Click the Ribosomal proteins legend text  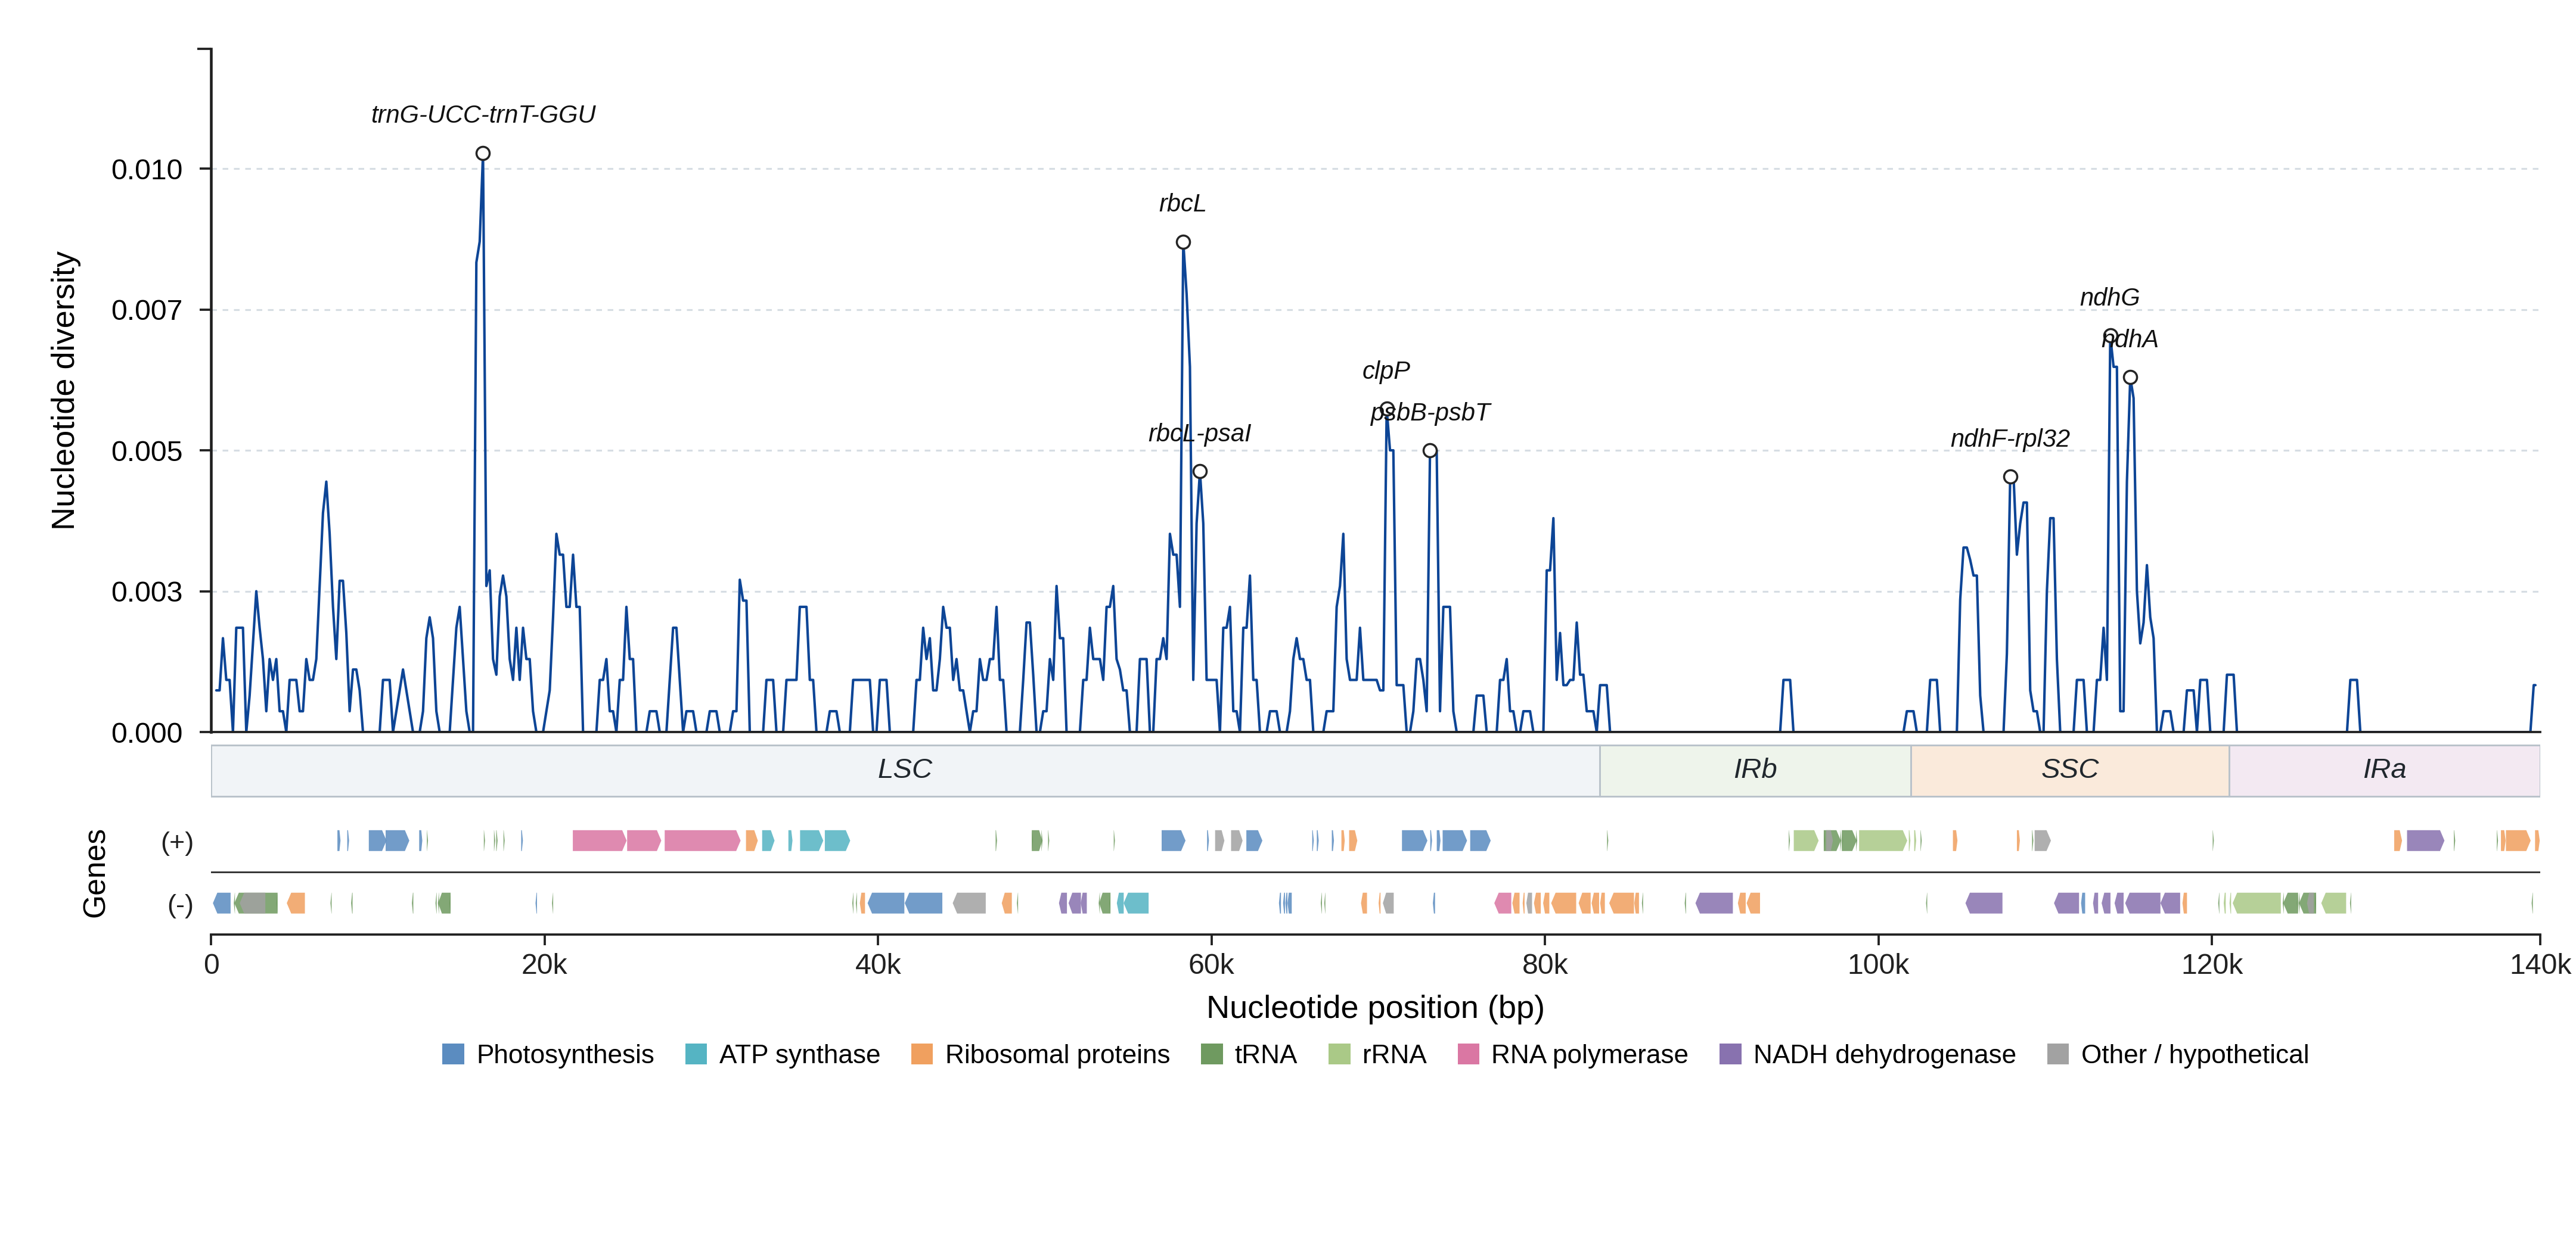(x=1057, y=1055)
